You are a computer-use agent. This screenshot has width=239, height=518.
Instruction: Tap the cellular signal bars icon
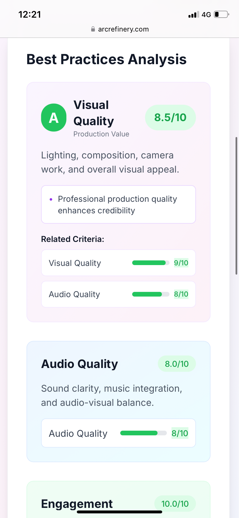(x=194, y=14)
